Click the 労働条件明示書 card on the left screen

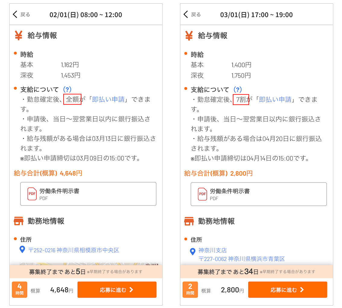pyautogui.click(x=88, y=194)
